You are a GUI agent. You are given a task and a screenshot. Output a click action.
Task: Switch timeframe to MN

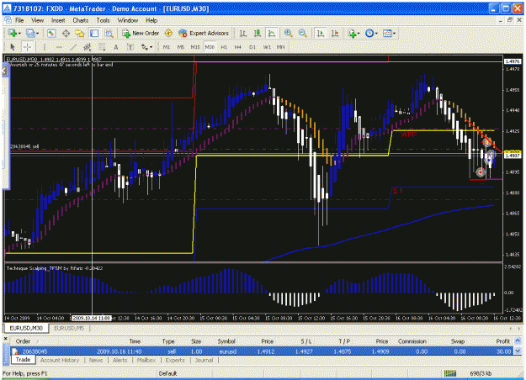(280, 47)
